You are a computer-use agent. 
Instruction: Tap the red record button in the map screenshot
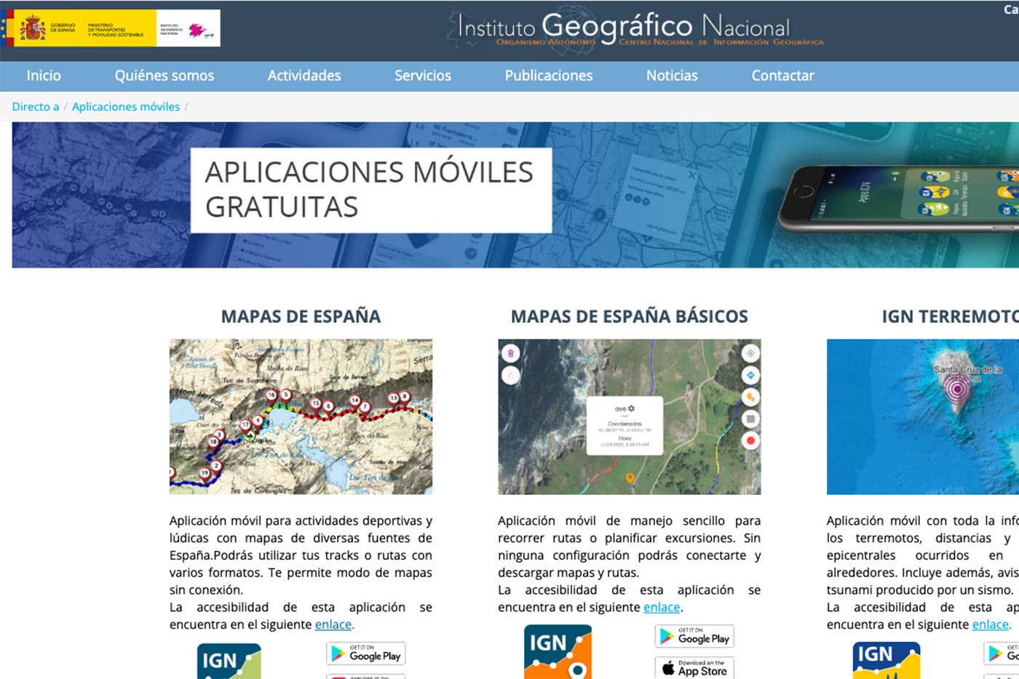point(750,440)
